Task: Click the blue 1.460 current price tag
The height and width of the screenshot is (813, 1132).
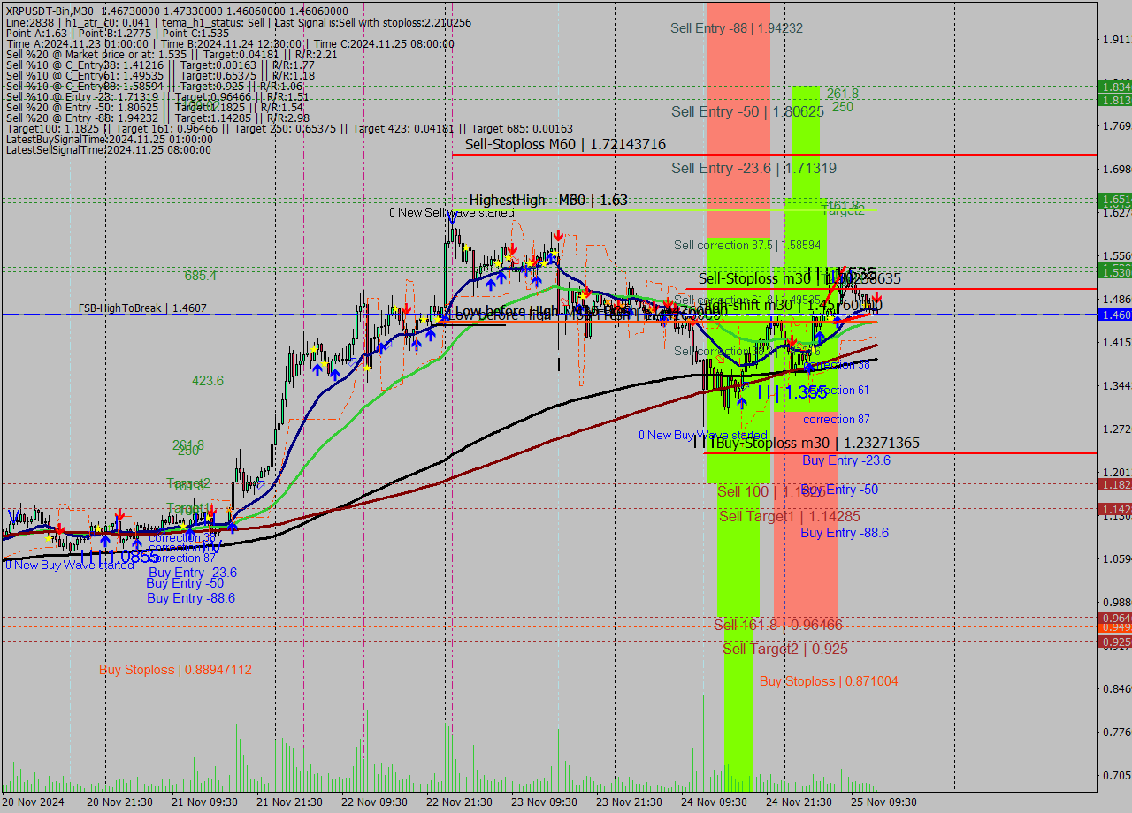Action: click(1115, 315)
